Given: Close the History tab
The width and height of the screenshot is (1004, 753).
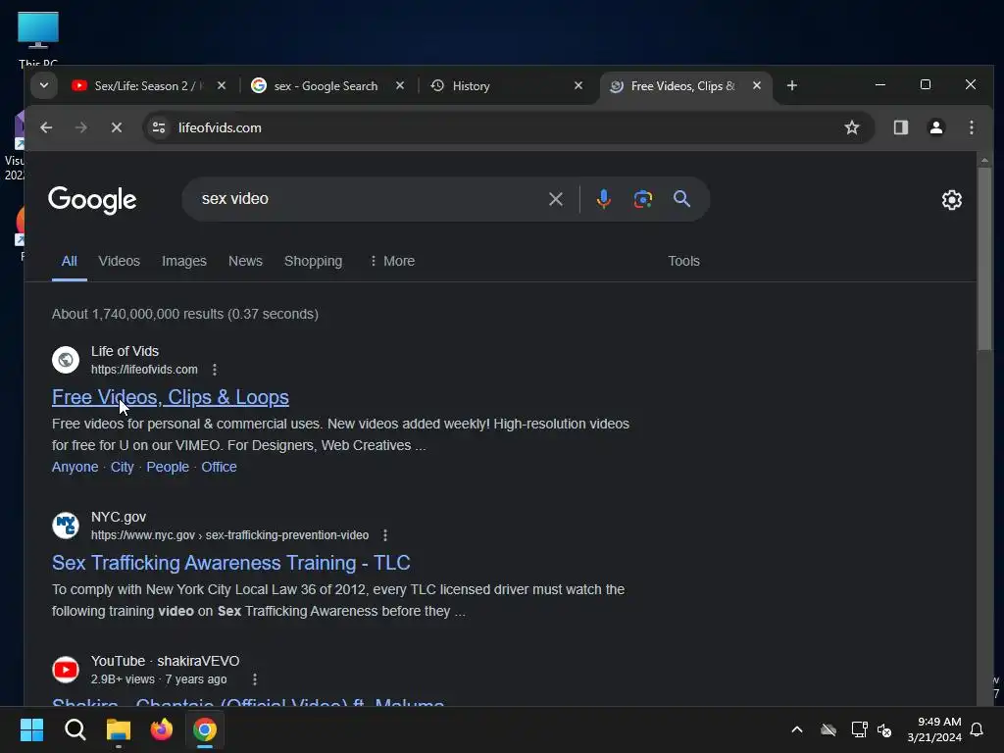Looking at the screenshot, I should tap(578, 86).
